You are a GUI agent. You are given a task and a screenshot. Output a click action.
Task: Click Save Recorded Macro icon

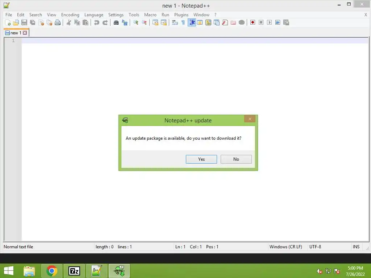(286, 22)
